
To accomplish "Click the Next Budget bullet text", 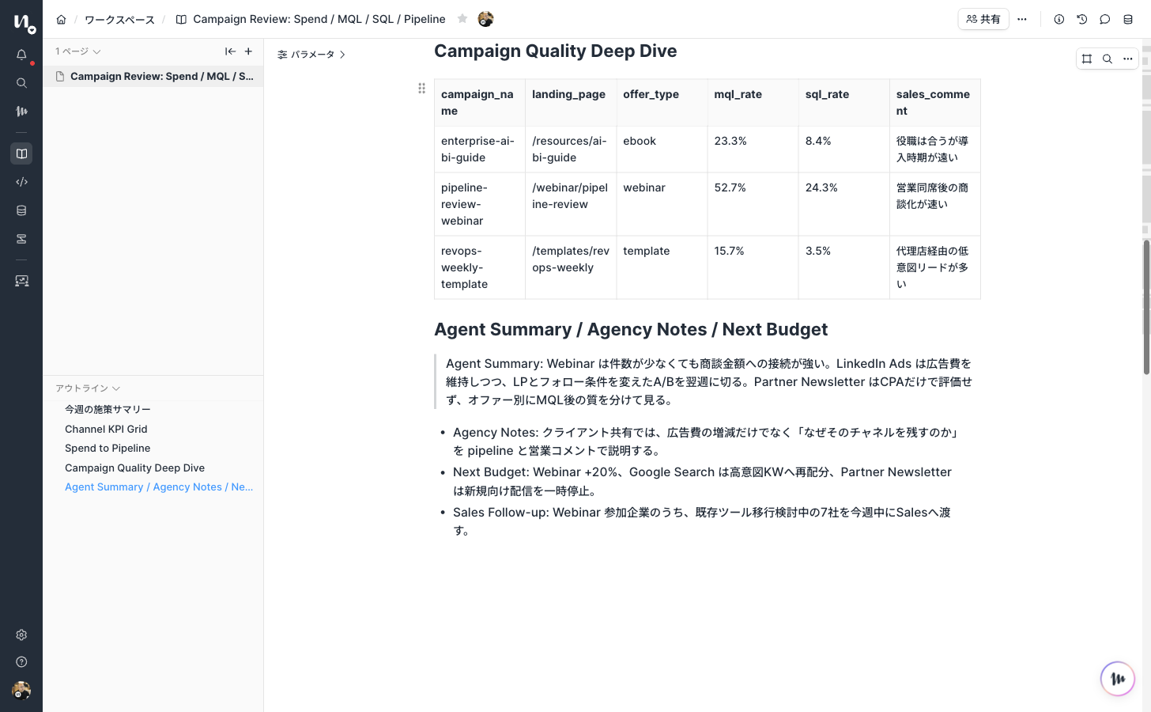I will pyautogui.click(x=702, y=481).
